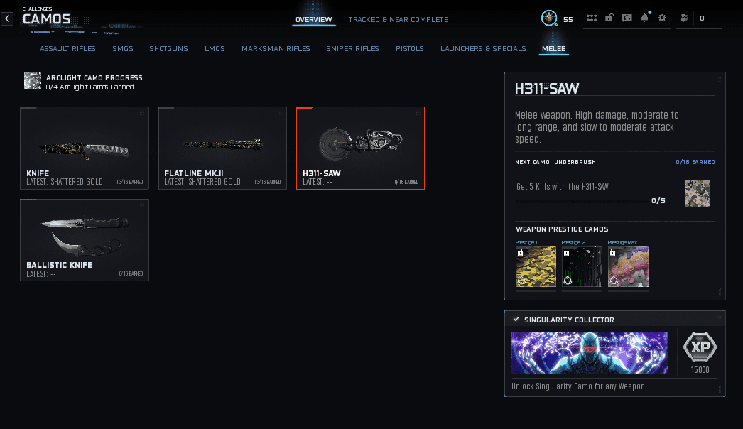Select the Knife weapon card
The image size is (743, 429).
coord(85,148)
